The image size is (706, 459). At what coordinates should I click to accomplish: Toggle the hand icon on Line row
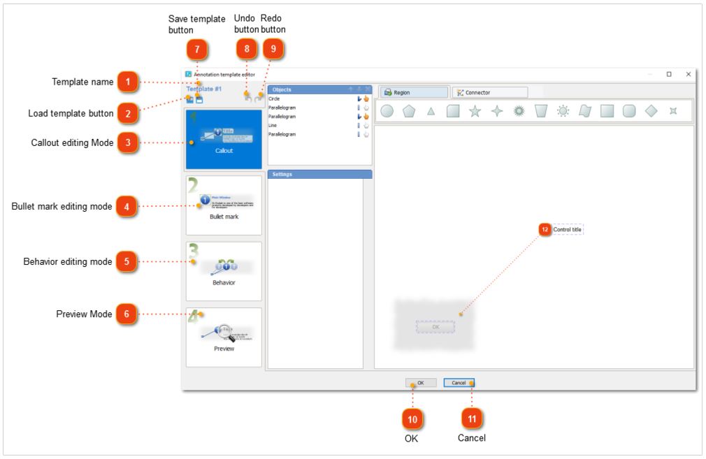point(366,125)
